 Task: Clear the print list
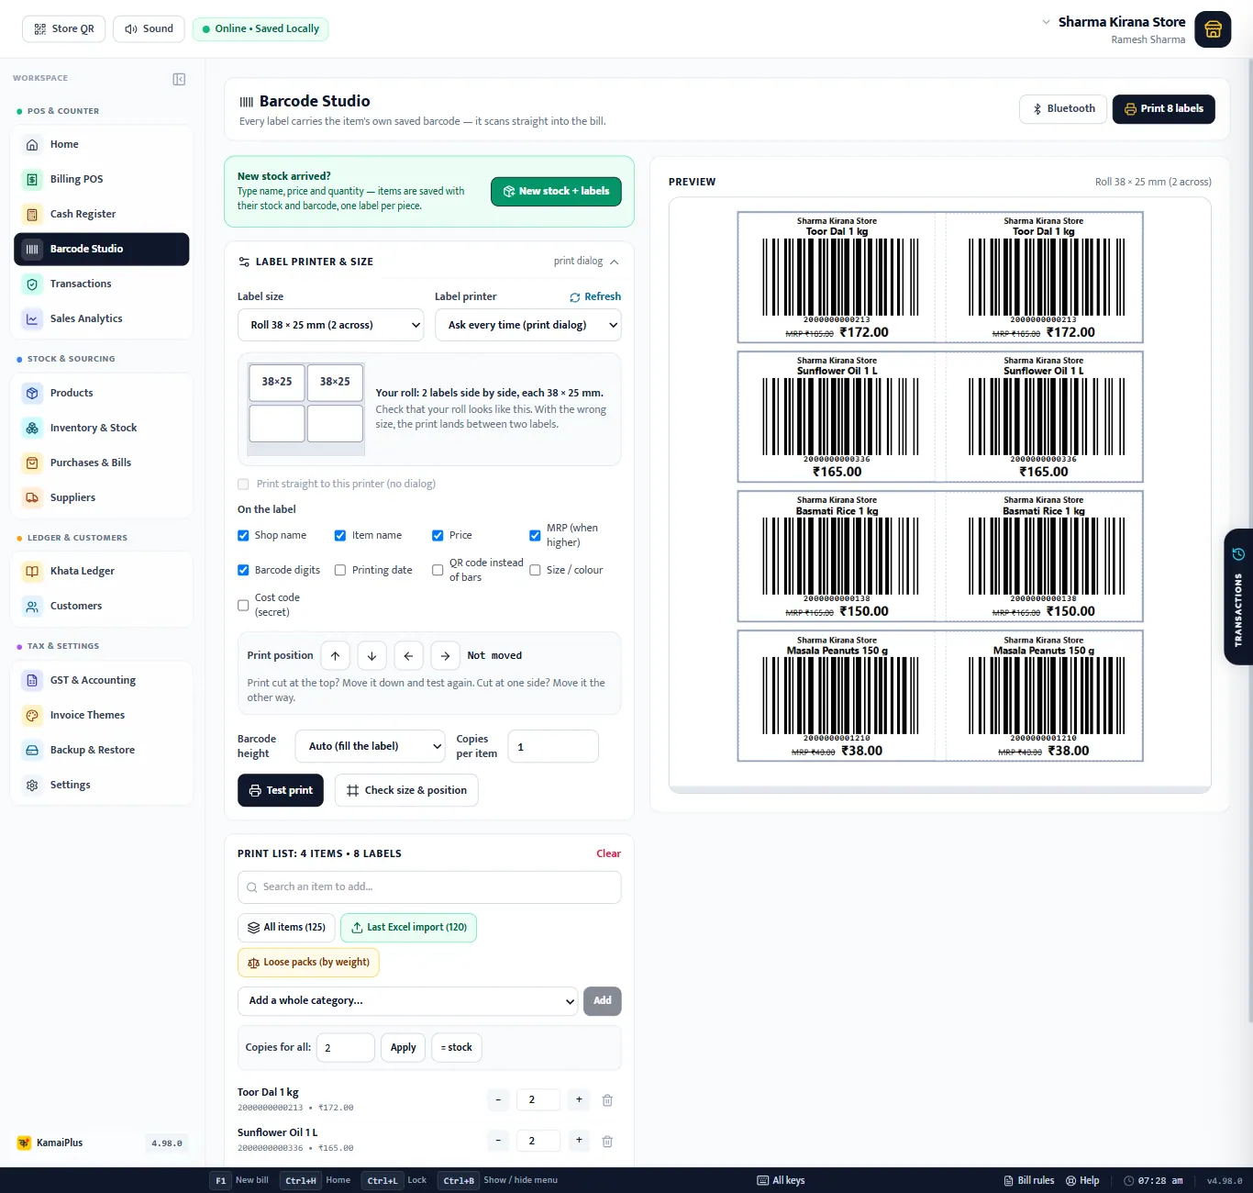[608, 853]
